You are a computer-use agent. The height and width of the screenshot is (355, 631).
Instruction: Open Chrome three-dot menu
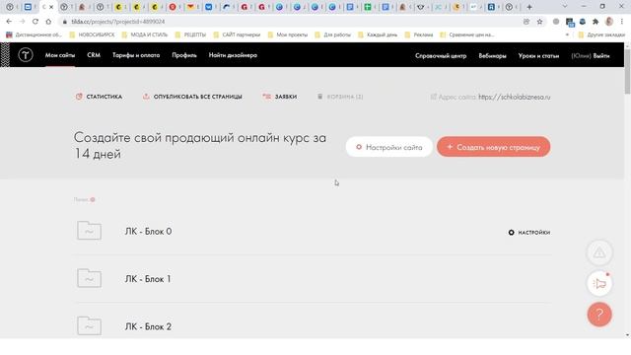[x=622, y=22]
